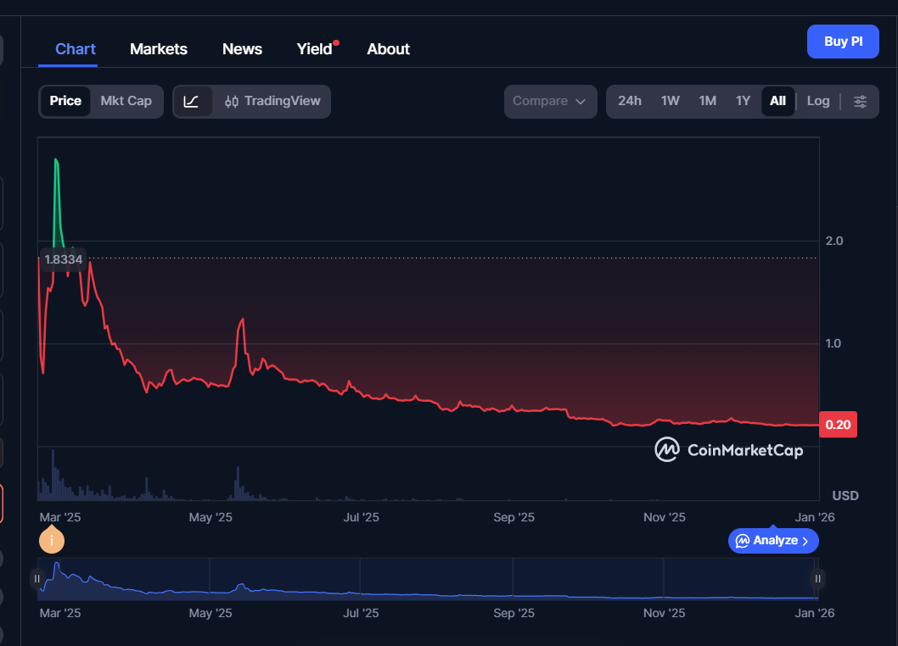The image size is (898, 646).
Task: Click the red 0.20 price label on the axis
Action: pyautogui.click(x=838, y=424)
